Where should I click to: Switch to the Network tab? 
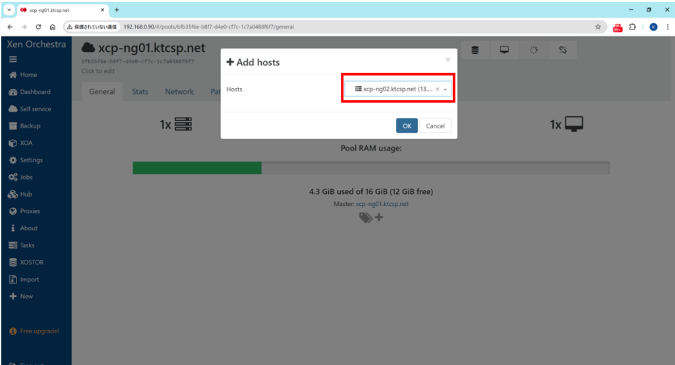point(179,92)
